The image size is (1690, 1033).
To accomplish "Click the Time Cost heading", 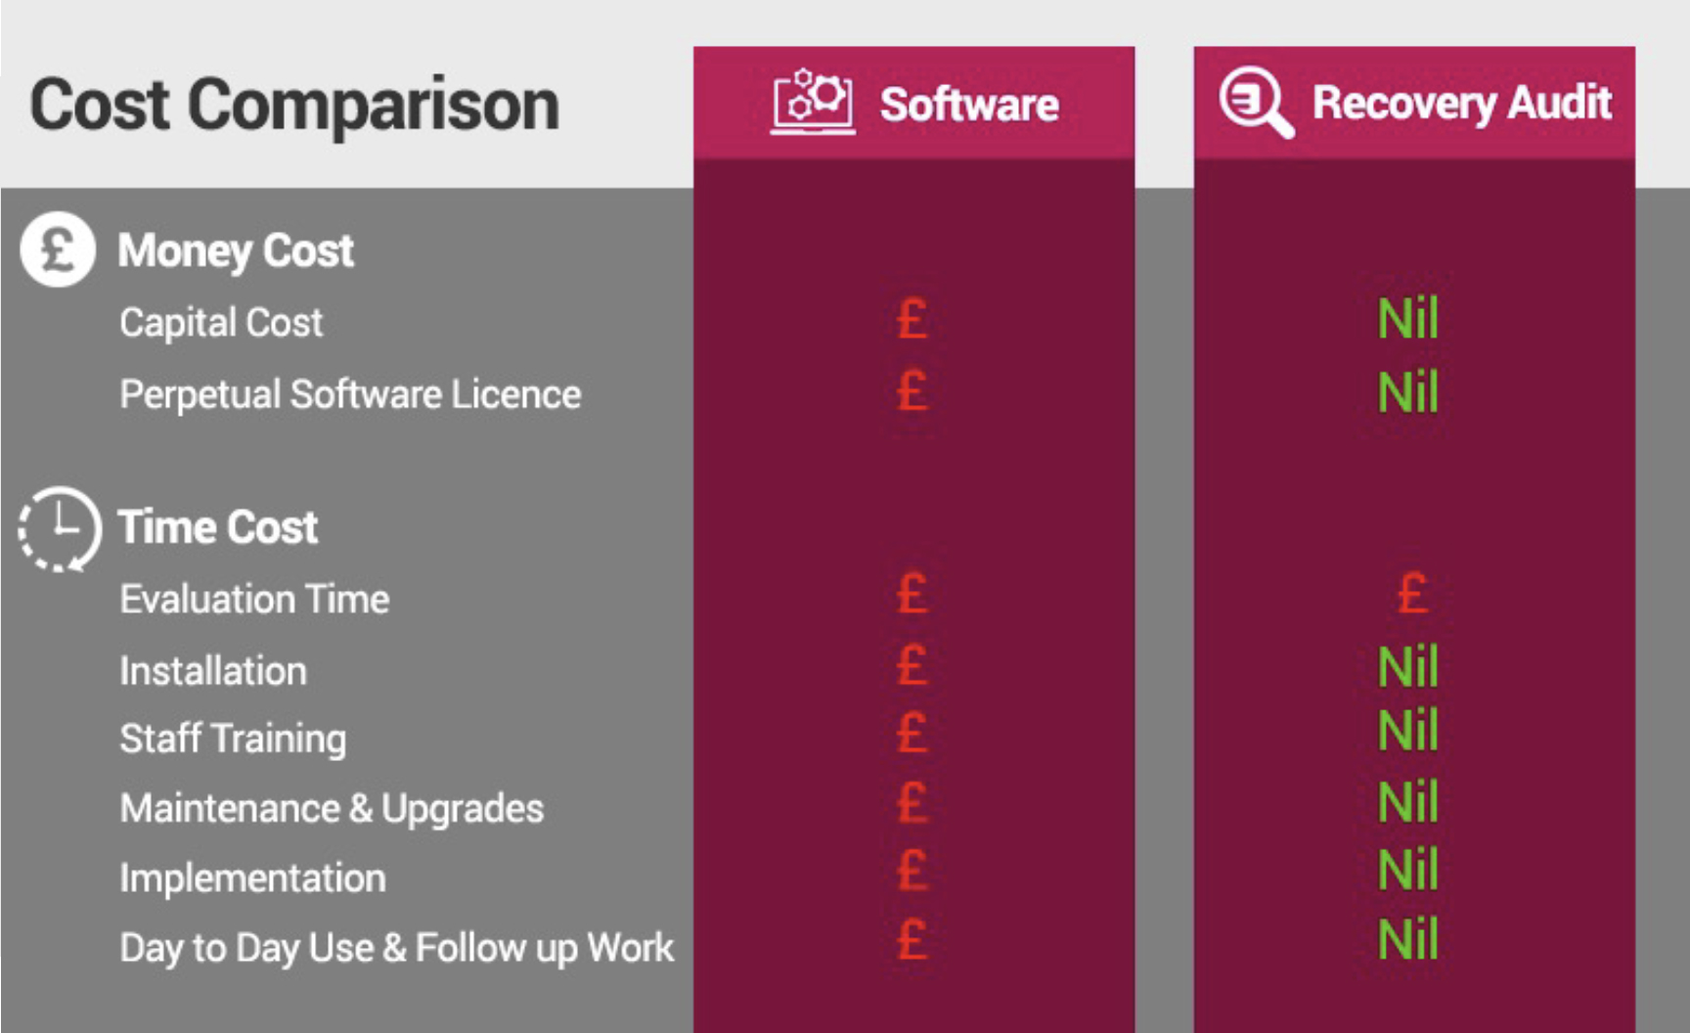I will pyautogui.click(x=218, y=527).
